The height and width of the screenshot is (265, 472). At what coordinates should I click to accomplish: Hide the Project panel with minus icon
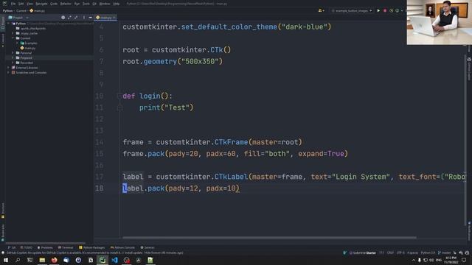tap(90, 18)
